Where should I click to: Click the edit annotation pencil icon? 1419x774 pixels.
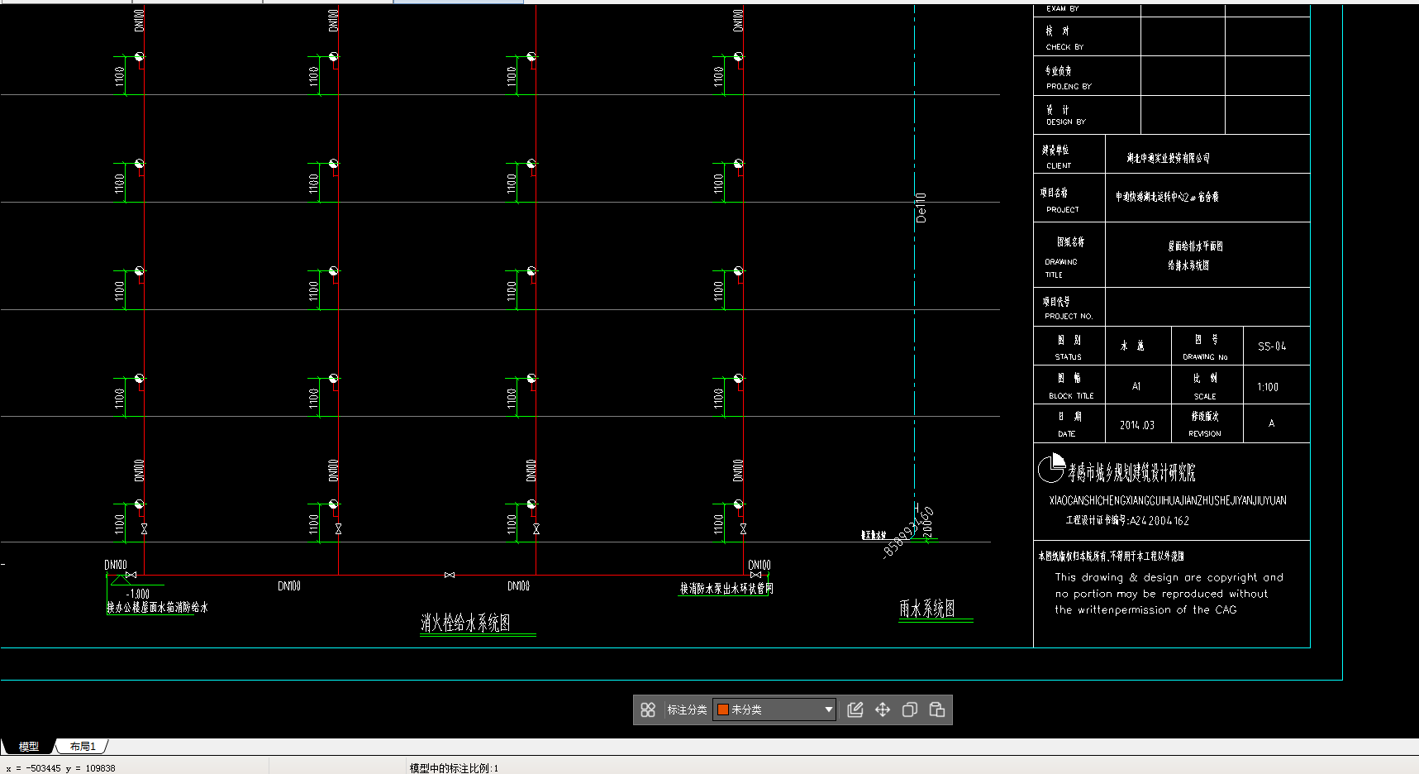(x=855, y=709)
